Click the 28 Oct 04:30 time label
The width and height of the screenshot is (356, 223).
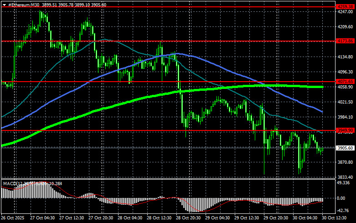pos(130,218)
